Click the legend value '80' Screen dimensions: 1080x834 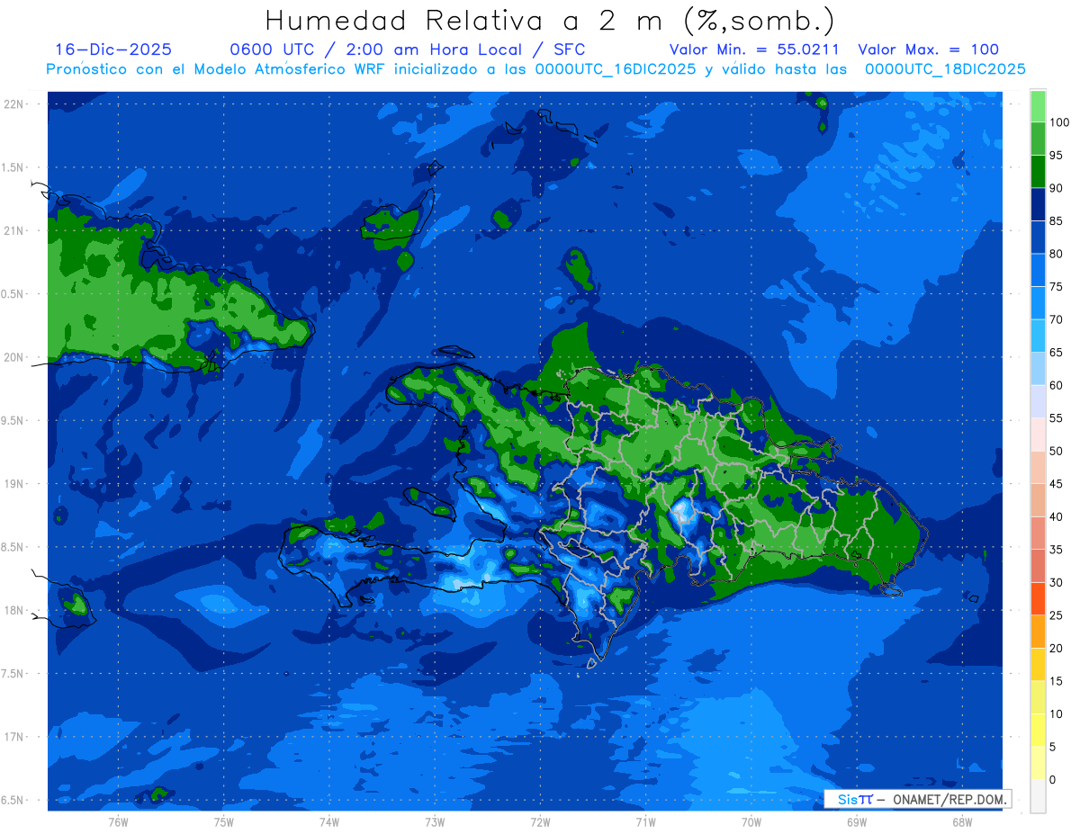click(x=1056, y=254)
